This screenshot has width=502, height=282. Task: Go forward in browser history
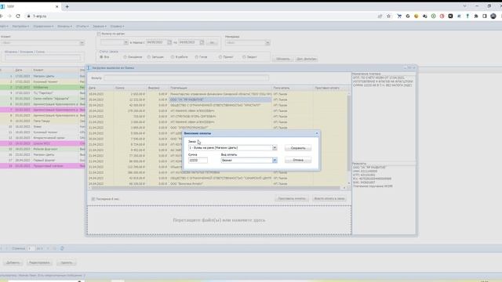(x=9, y=16)
